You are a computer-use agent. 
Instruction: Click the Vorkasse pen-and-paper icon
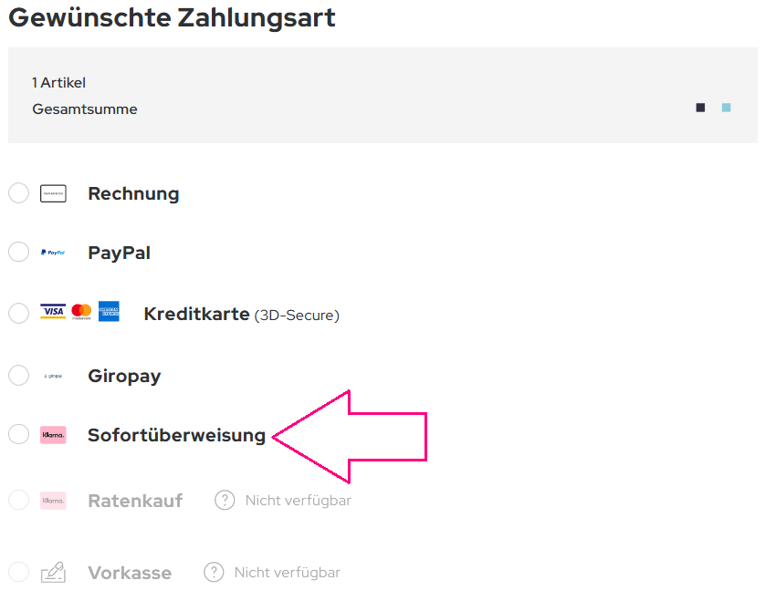click(x=54, y=573)
